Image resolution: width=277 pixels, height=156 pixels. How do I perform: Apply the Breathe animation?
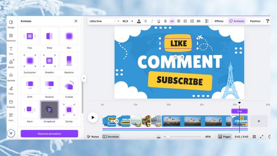(49, 61)
